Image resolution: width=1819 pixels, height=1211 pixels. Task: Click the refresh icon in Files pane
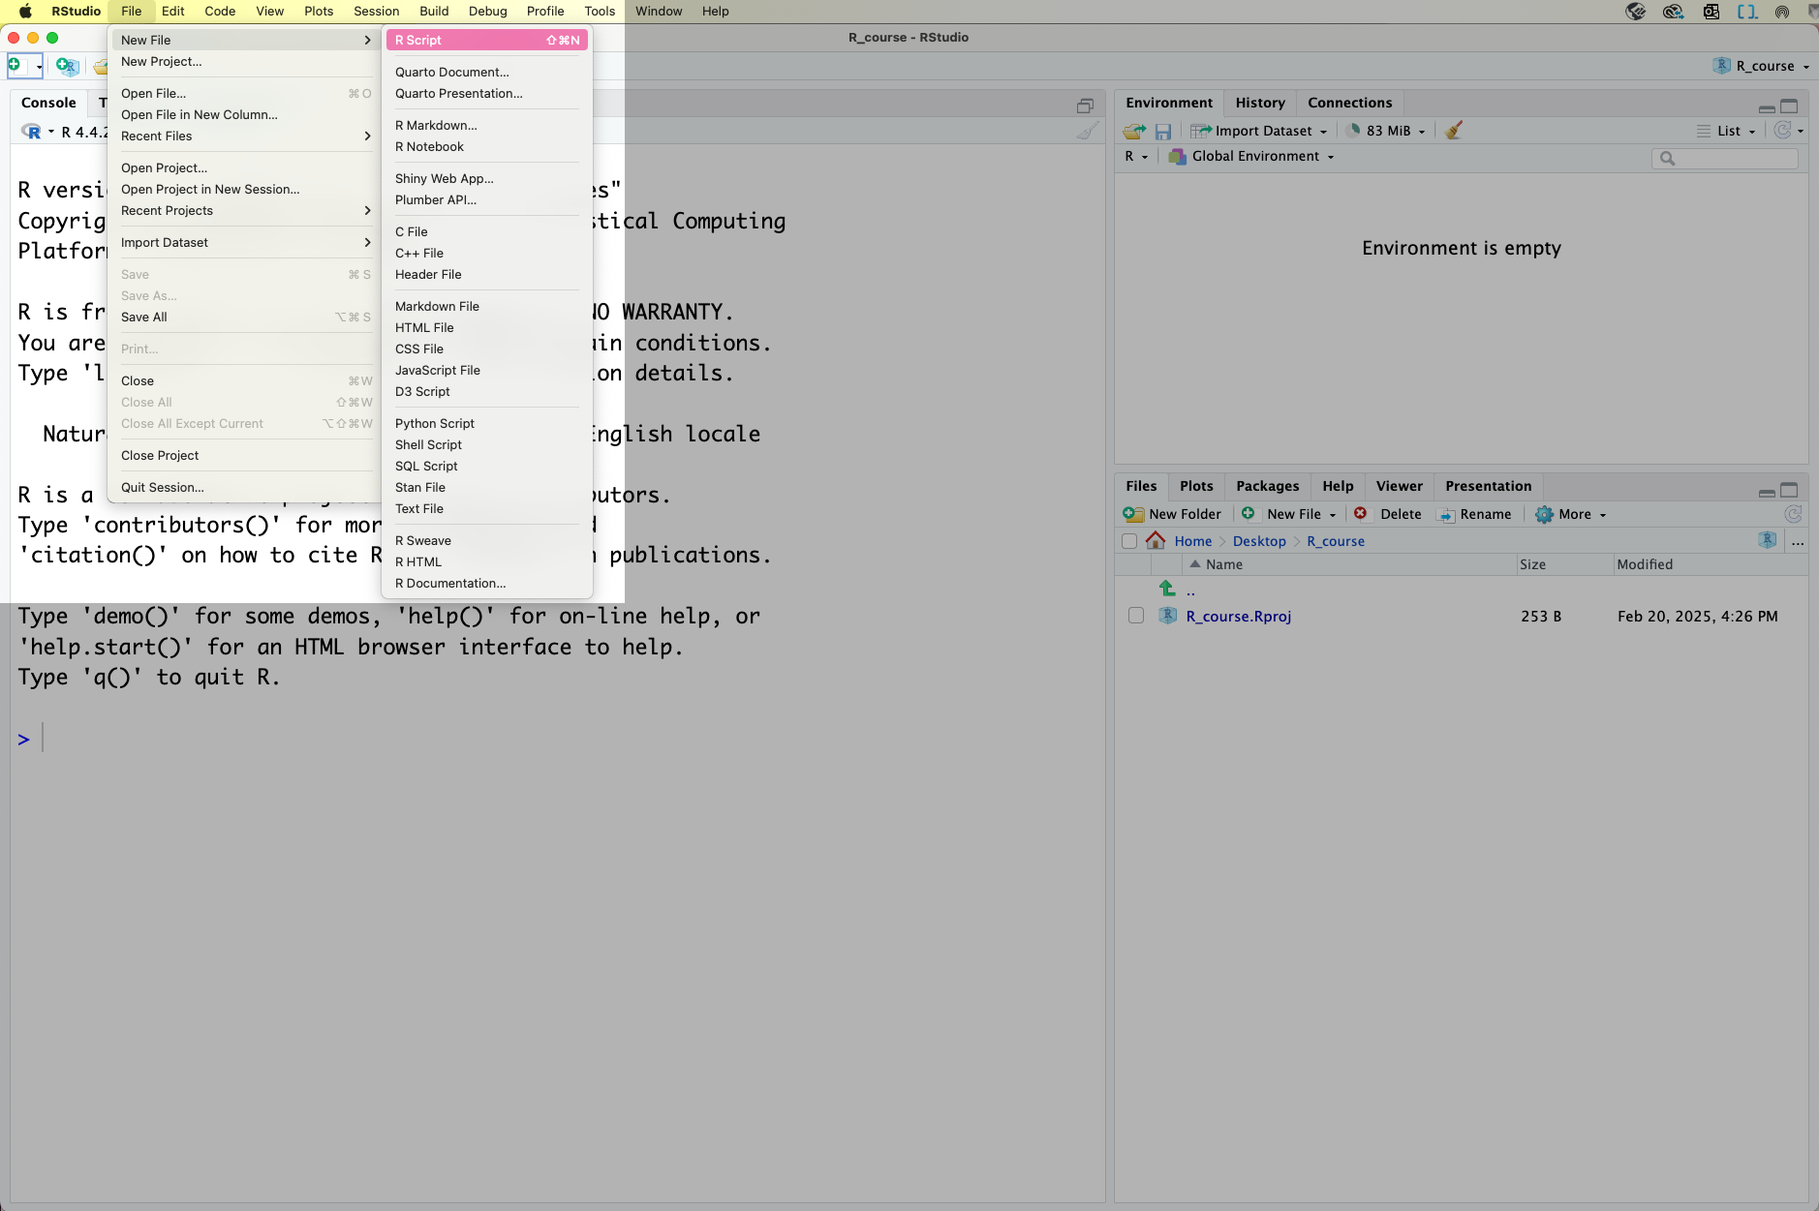(1793, 514)
